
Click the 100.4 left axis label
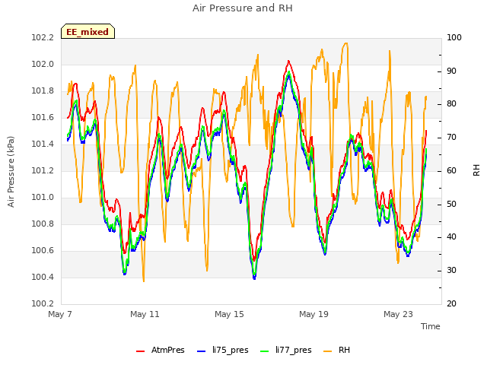click(x=43, y=277)
